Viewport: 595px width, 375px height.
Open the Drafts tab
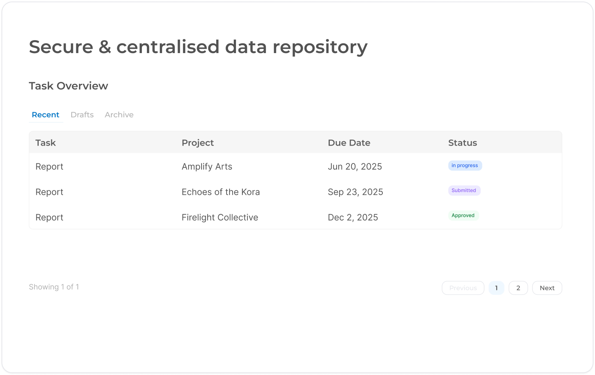(x=82, y=115)
